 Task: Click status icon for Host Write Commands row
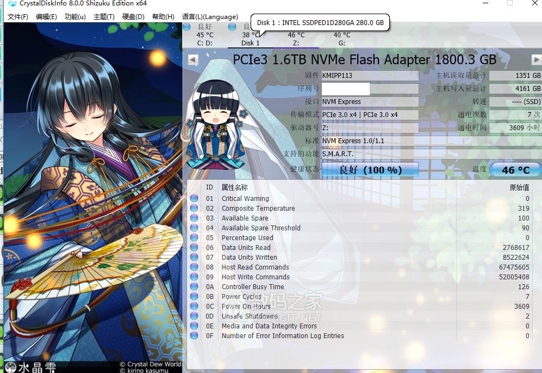coord(194,277)
